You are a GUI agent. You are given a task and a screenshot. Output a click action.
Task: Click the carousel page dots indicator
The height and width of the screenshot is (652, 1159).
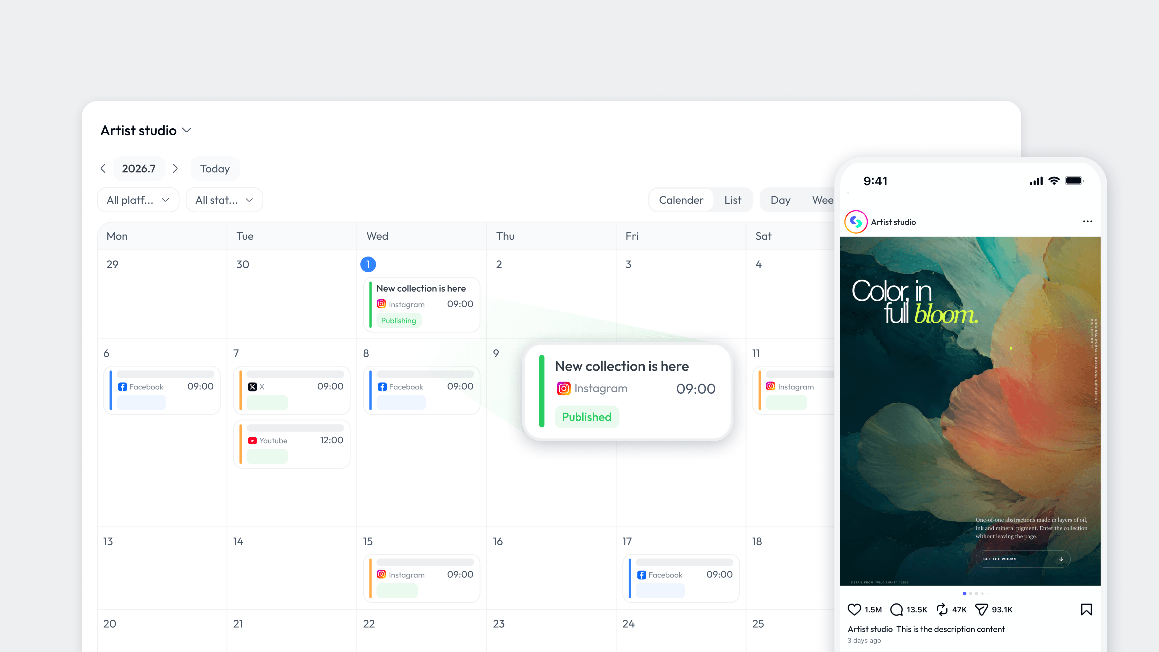(976, 593)
